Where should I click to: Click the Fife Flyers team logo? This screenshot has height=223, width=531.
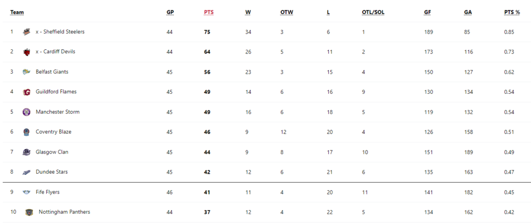coord(26,192)
